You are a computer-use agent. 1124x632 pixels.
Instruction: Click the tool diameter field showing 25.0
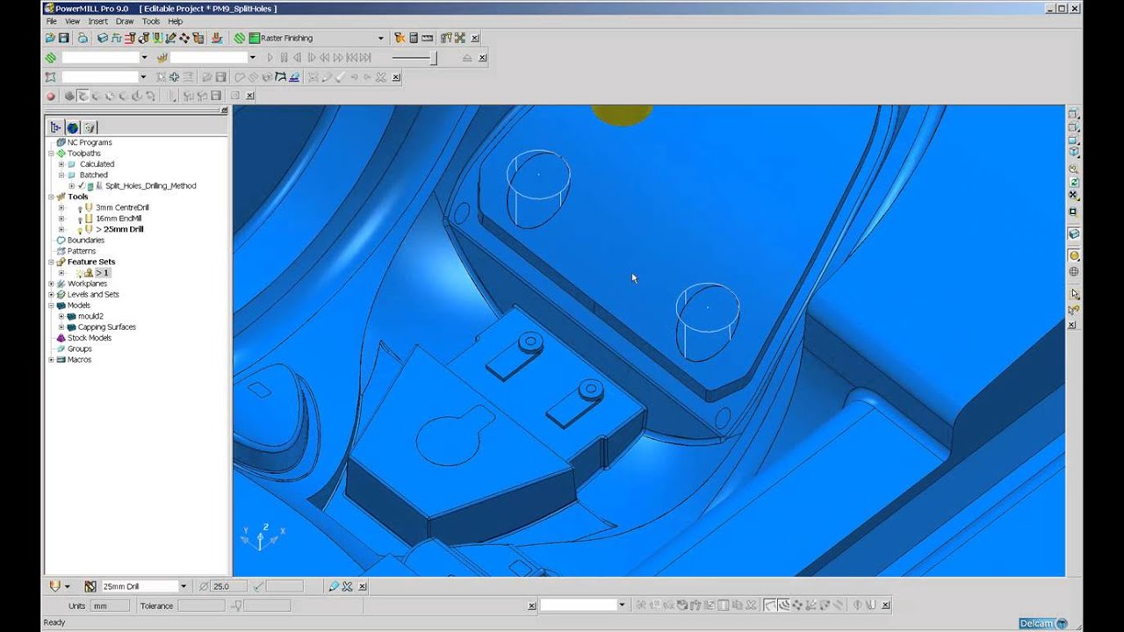tap(229, 586)
